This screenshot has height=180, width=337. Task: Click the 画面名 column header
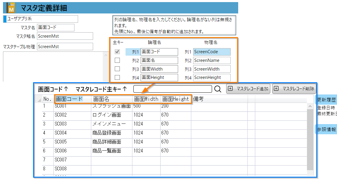(101, 99)
